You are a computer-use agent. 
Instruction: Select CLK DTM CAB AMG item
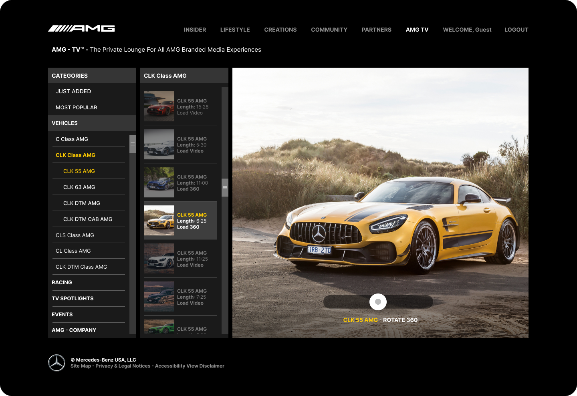coord(89,219)
